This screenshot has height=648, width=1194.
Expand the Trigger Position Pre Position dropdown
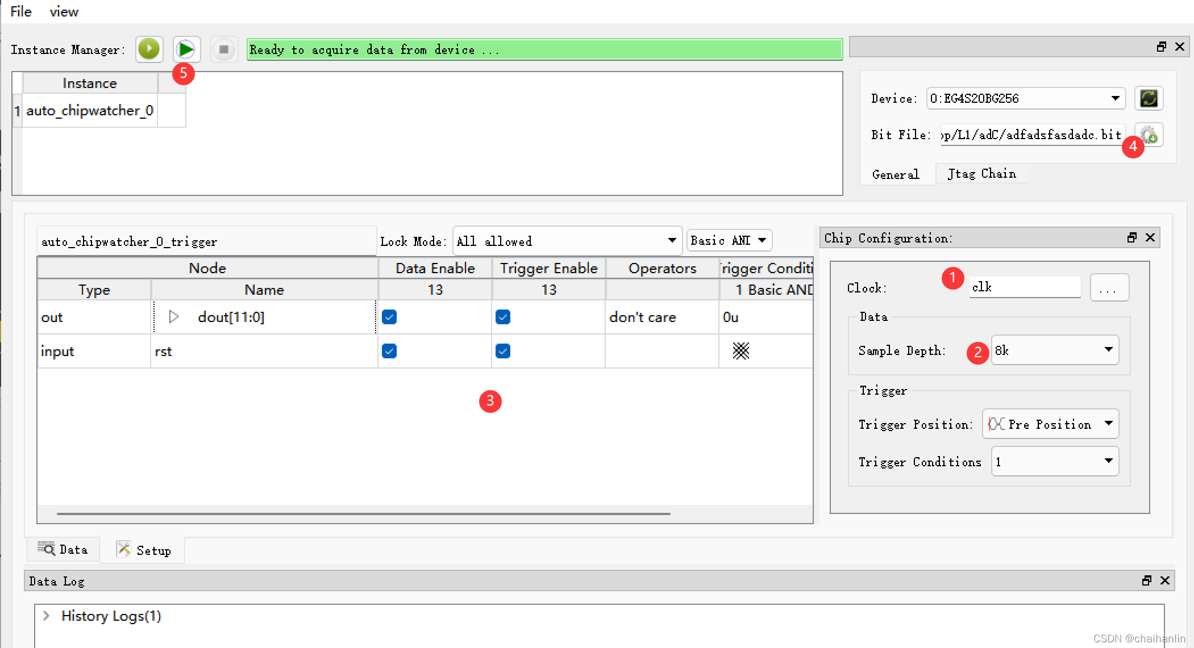pos(1109,424)
